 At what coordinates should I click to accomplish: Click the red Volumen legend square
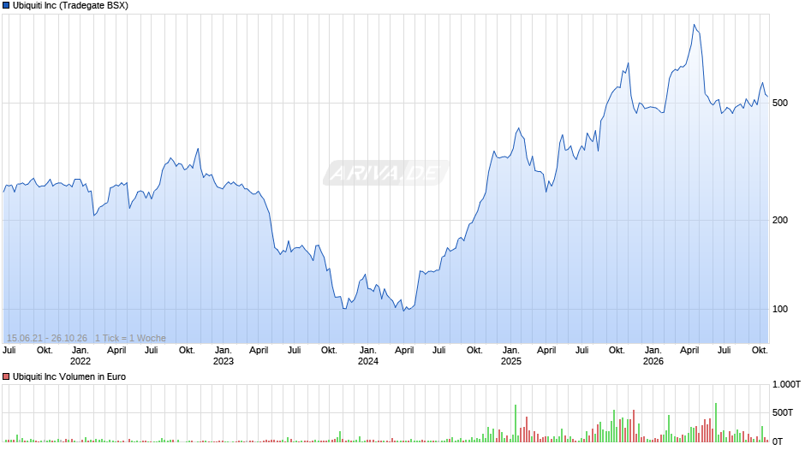(6, 376)
